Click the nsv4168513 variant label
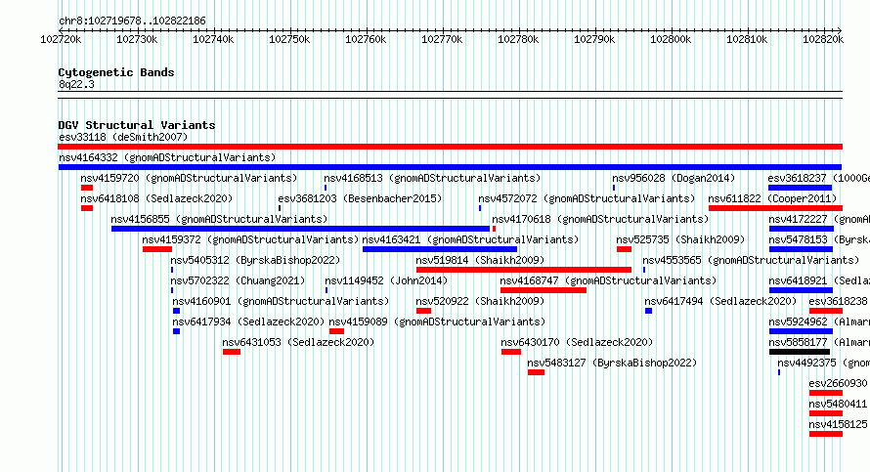Screen dimensions: 870x472 click(432, 178)
